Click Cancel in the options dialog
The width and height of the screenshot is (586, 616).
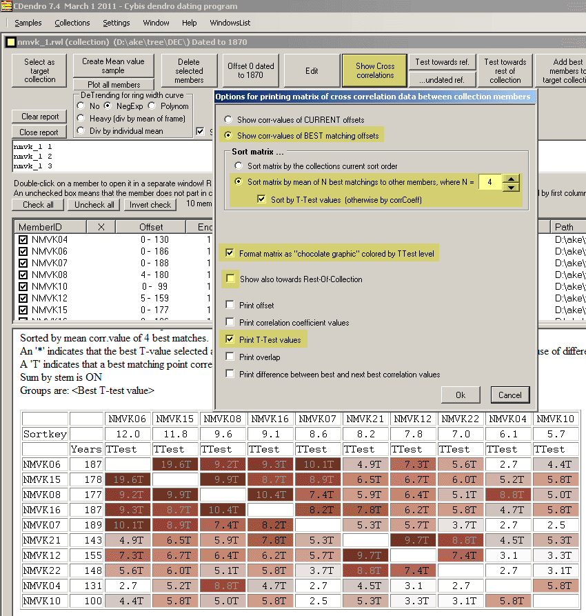pyautogui.click(x=510, y=395)
